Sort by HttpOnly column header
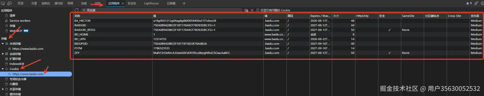The width and height of the screenshot is (484, 96). [x=366, y=16]
